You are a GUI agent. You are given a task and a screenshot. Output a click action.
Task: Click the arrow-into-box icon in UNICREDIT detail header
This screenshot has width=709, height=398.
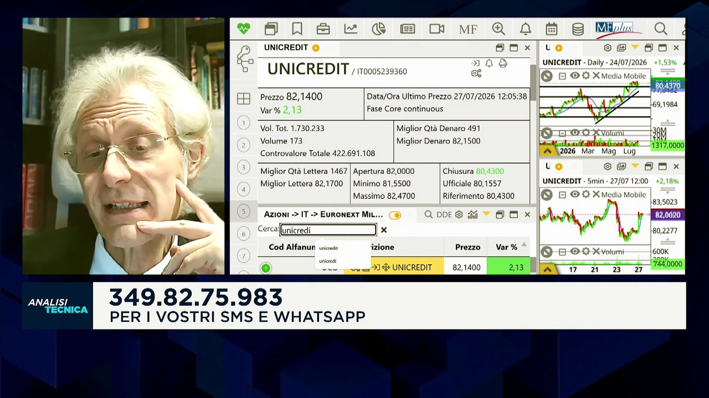(476, 64)
